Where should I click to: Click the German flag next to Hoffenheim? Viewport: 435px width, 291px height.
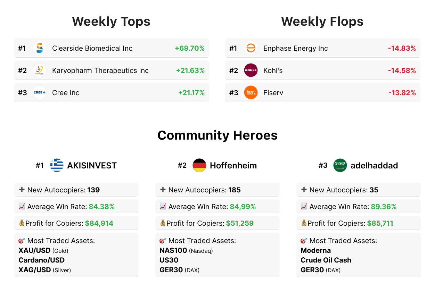point(199,165)
